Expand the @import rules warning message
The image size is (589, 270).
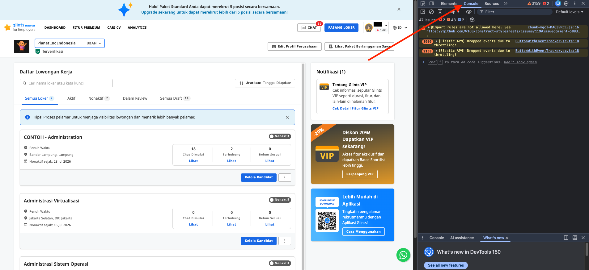coord(429,27)
